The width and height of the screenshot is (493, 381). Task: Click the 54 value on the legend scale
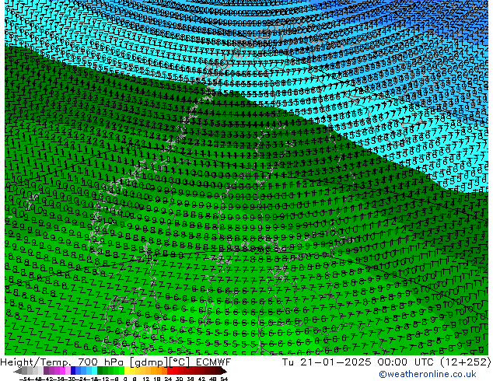(224, 379)
